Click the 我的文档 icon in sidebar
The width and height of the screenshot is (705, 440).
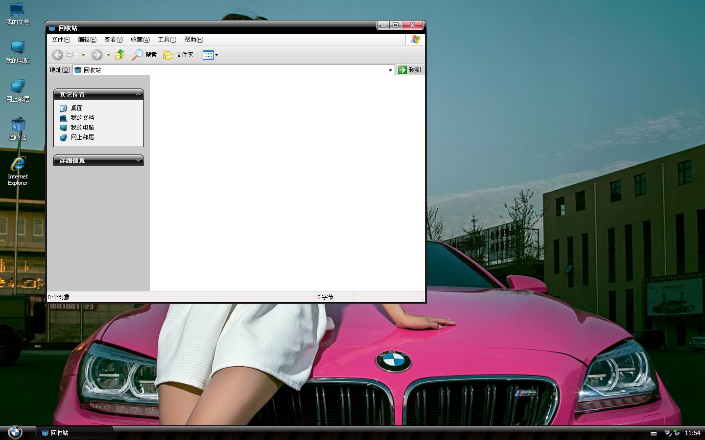click(x=63, y=118)
